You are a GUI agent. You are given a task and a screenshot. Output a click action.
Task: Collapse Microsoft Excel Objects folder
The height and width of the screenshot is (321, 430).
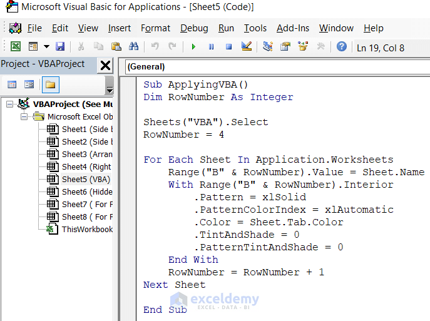24,117
